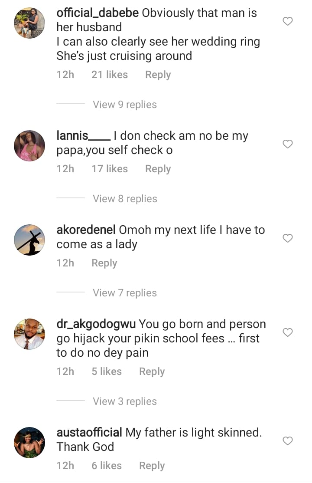Like dr_akgodogwu's comment via heart icon
Viewport: 312px width, 483px height.
pyautogui.click(x=288, y=332)
